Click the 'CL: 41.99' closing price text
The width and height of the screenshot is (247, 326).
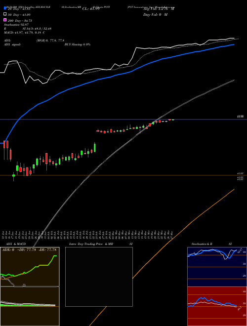(91, 9)
